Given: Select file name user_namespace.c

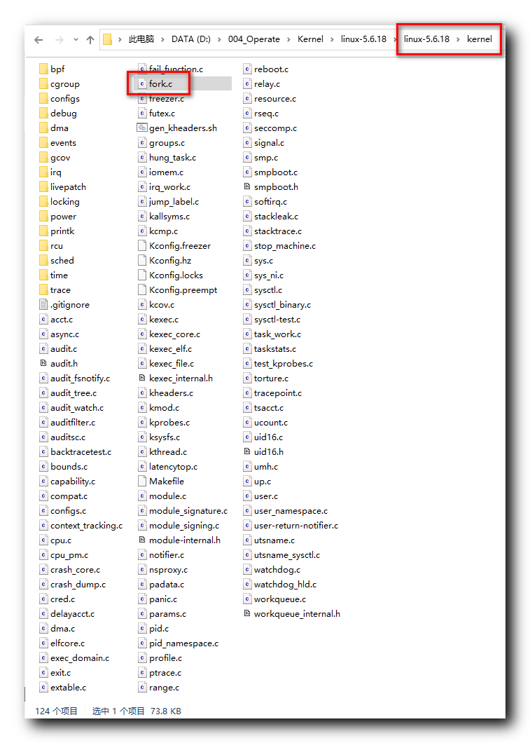Looking at the screenshot, I should pos(291,511).
